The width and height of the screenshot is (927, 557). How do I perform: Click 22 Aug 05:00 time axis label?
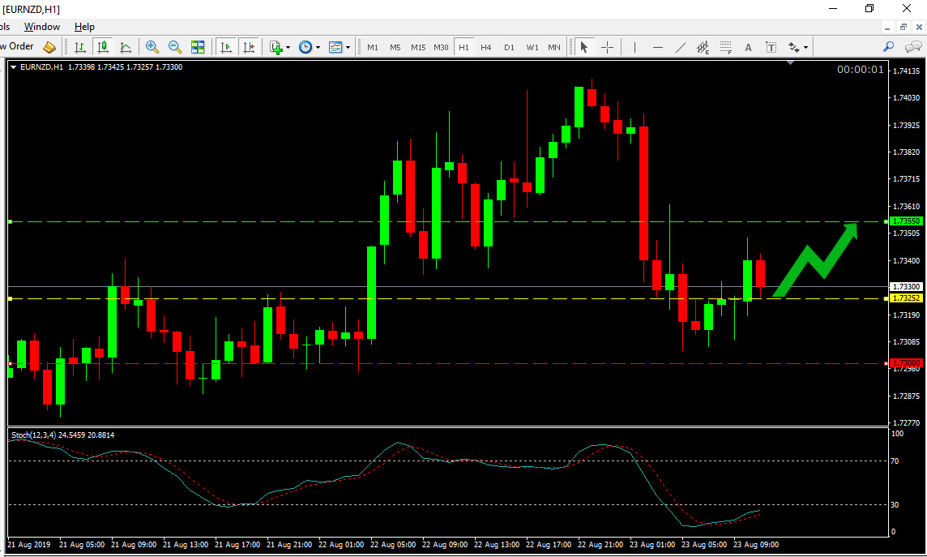[x=392, y=545]
